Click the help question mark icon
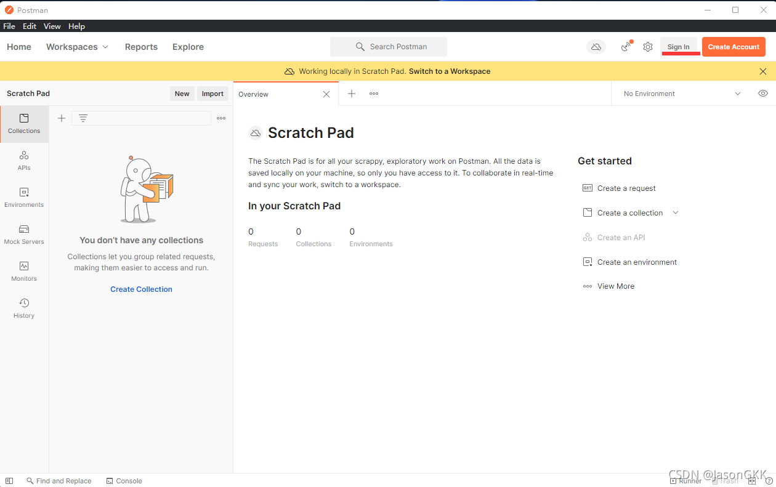Viewport: 776px width, 487px height. tap(769, 481)
